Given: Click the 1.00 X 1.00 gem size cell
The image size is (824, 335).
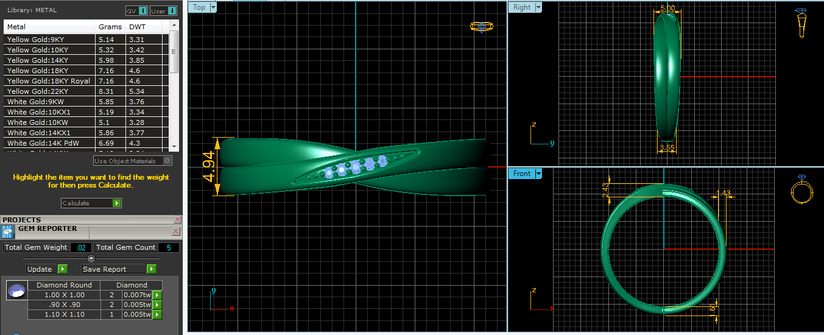Looking at the screenshot, I should (64, 295).
